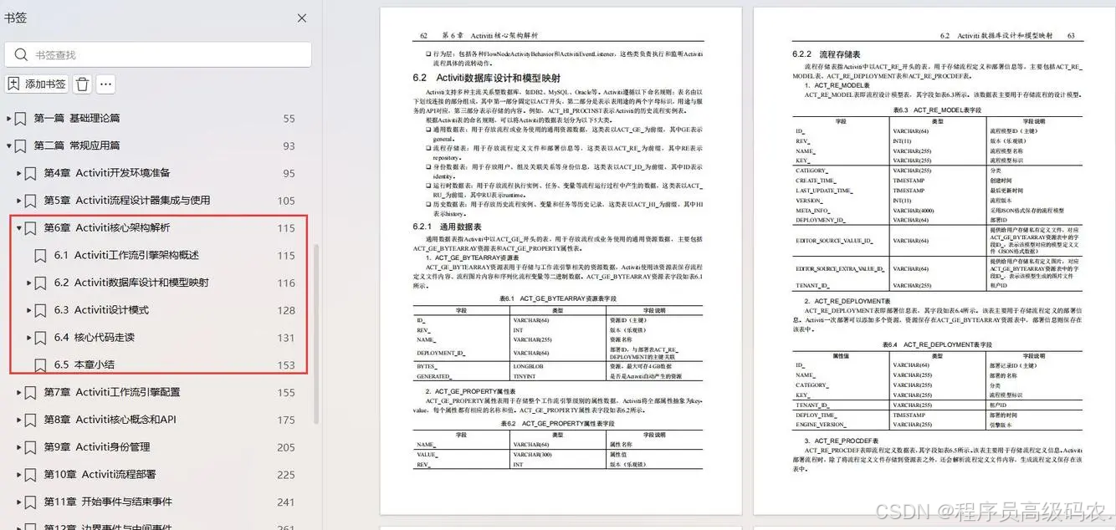Open the more options ellipsis menu

(x=105, y=84)
